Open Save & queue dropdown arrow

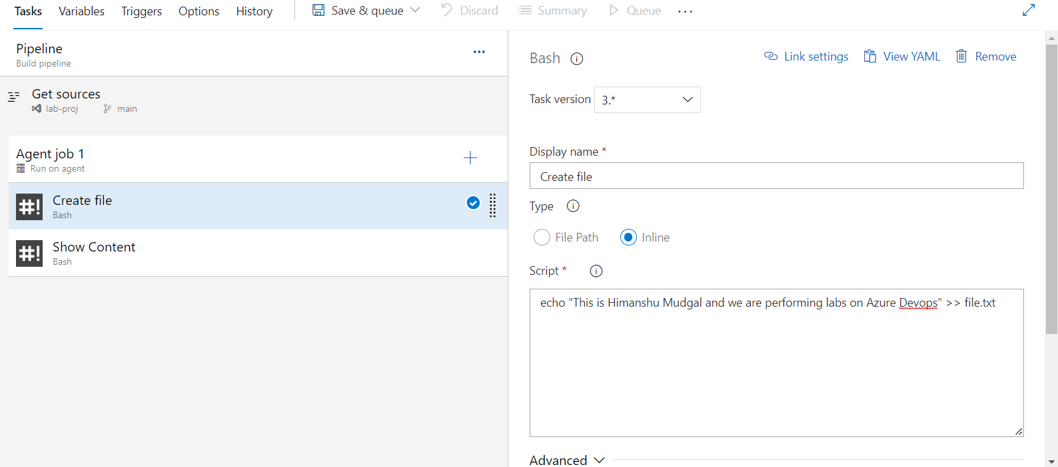click(x=416, y=10)
